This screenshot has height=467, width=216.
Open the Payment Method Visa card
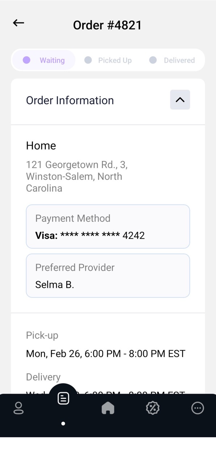click(108, 227)
